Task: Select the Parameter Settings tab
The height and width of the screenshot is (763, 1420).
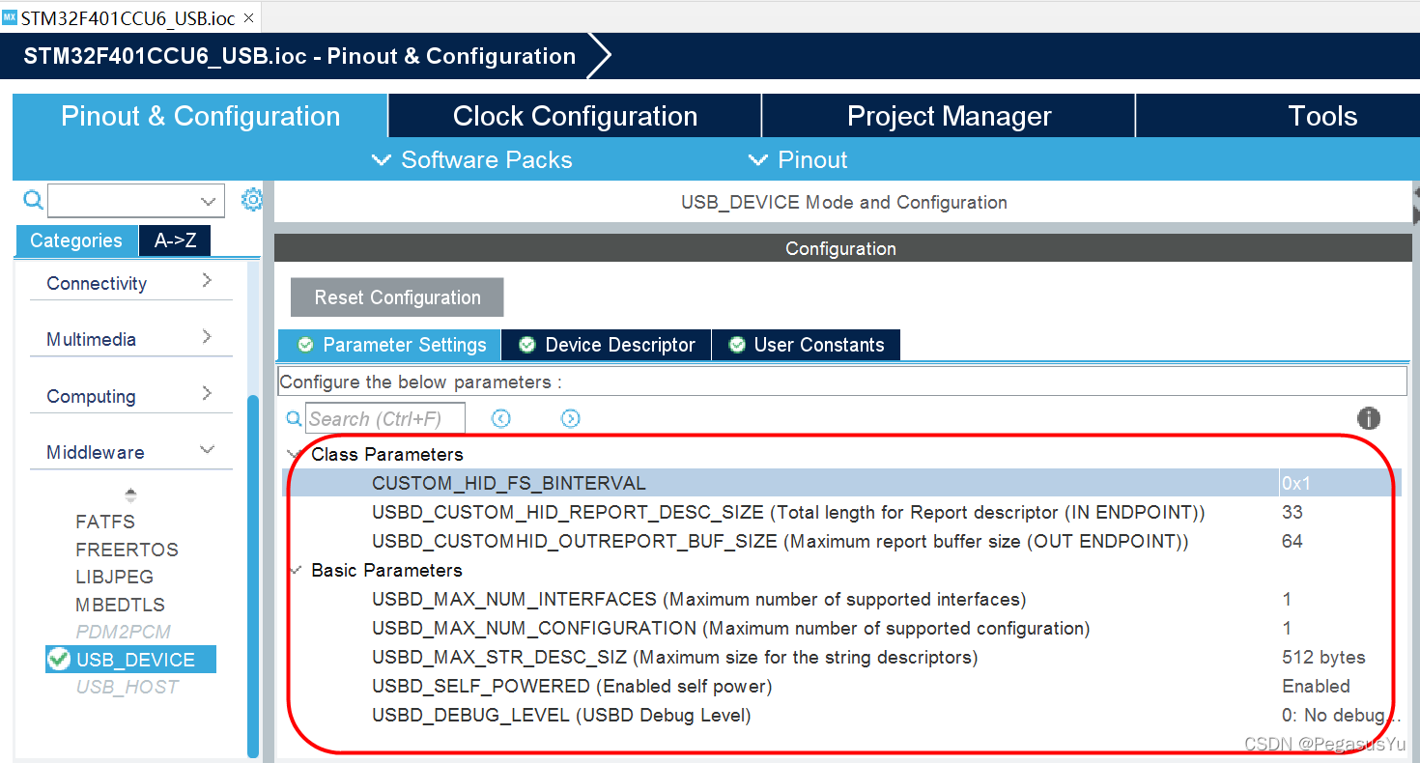Action: (x=389, y=345)
